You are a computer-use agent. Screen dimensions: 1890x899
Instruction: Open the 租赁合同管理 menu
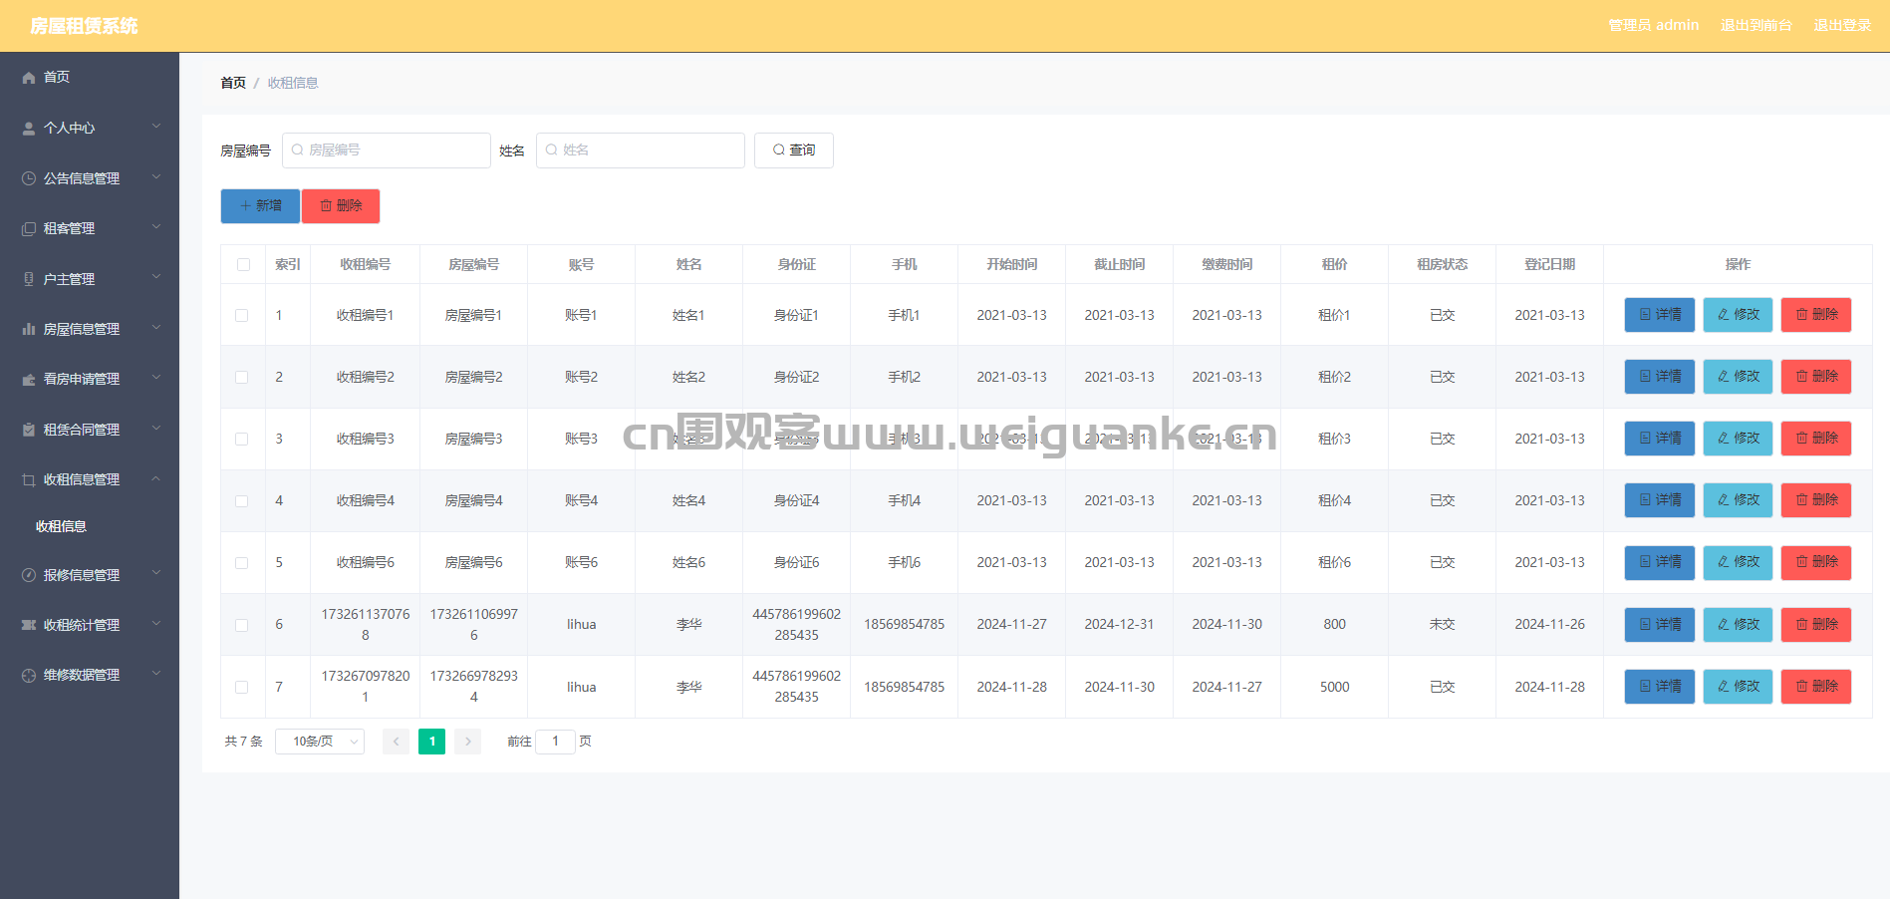click(x=90, y=430)
